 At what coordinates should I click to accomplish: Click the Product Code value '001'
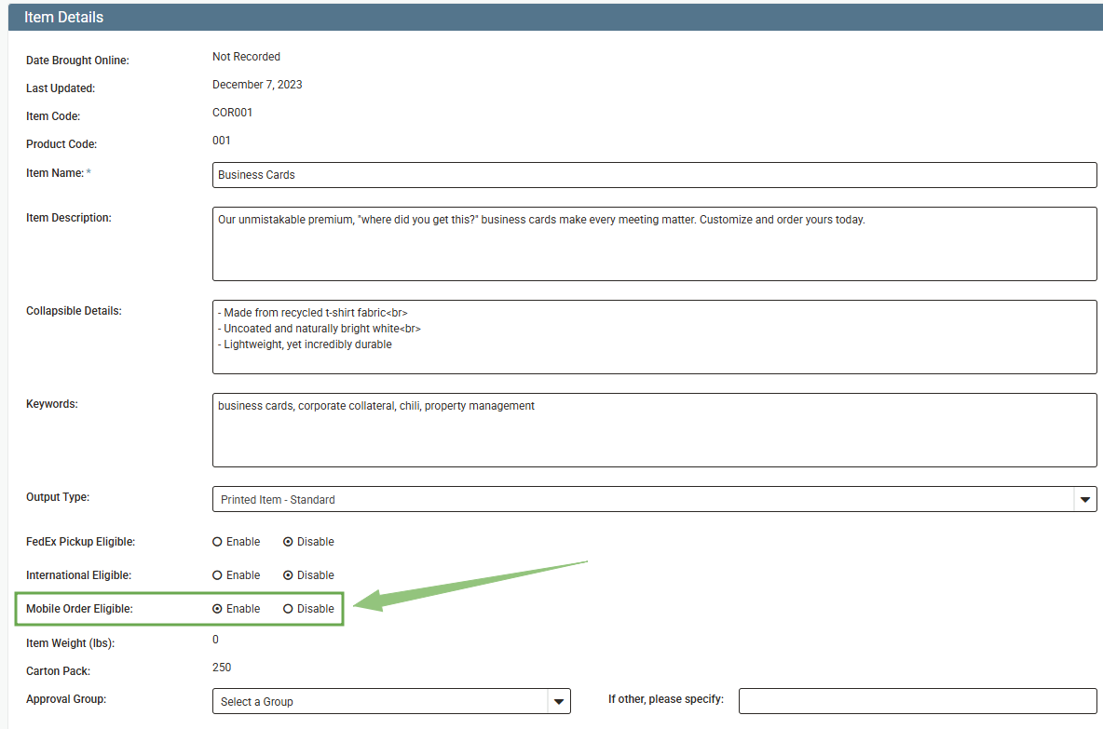pyautogui.click(x=222, y=140)
